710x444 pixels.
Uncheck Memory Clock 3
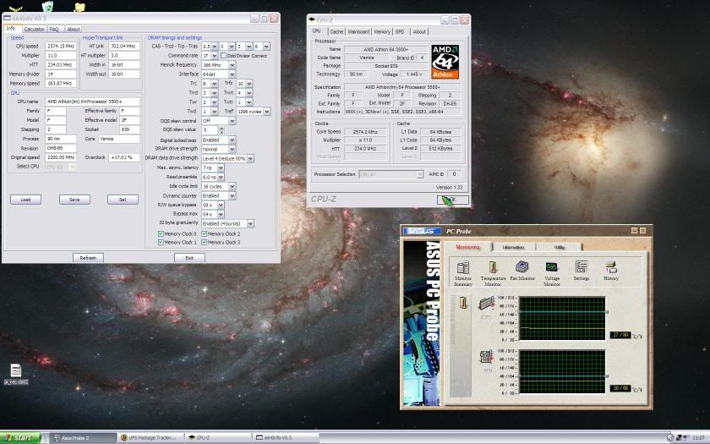(205, 243)
